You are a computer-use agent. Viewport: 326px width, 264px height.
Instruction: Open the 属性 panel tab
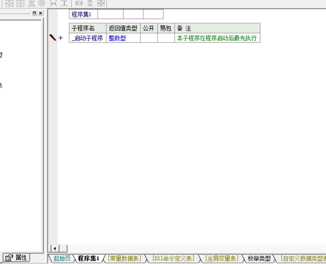16,258
